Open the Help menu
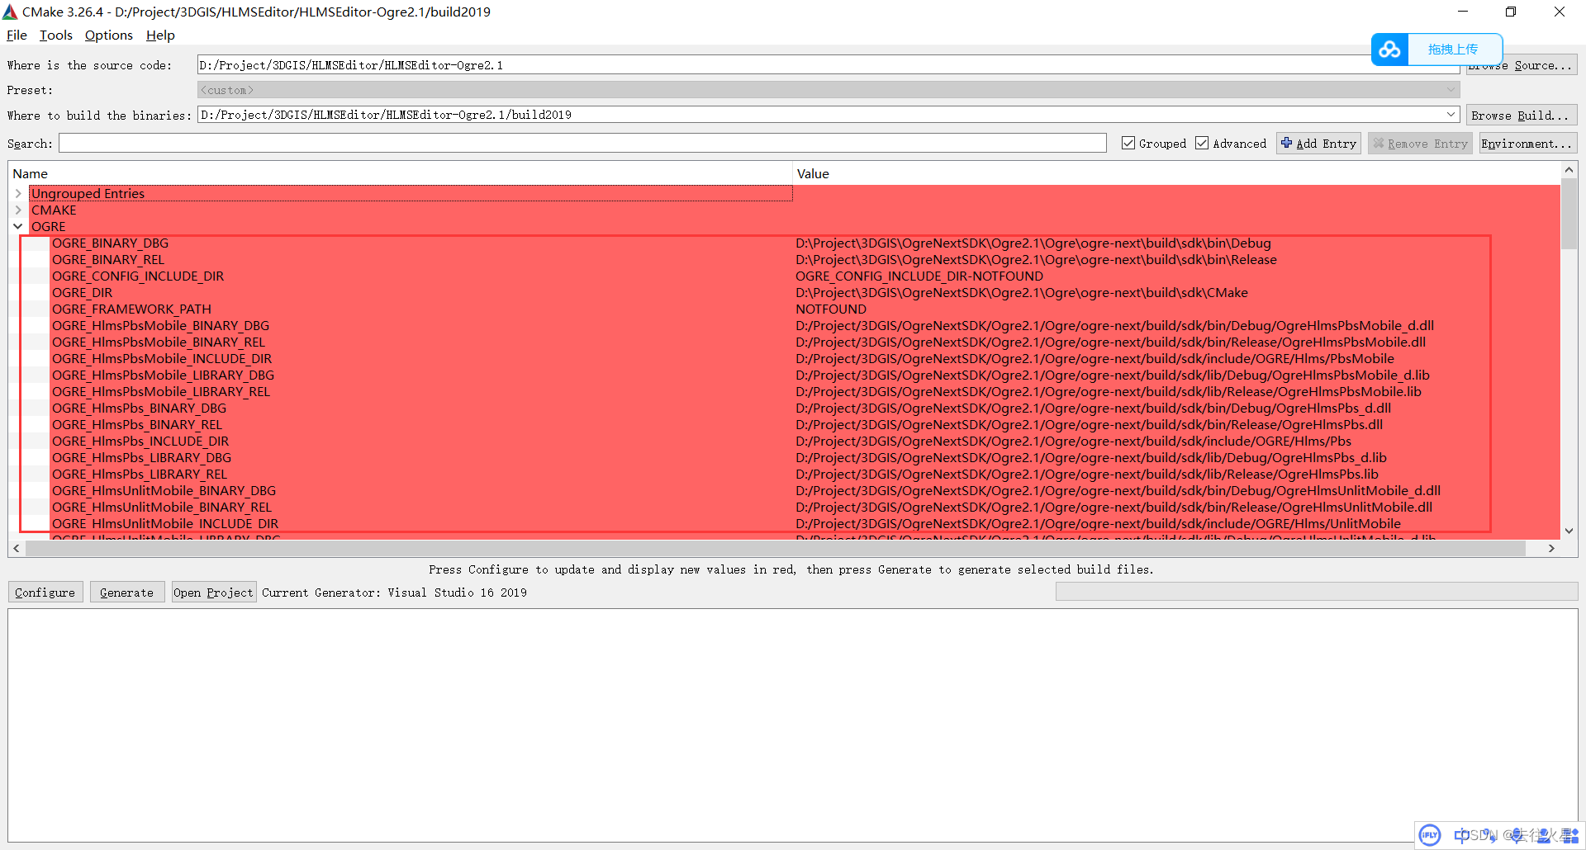Viewport: 1586px width, 850px height. point(160,35)
